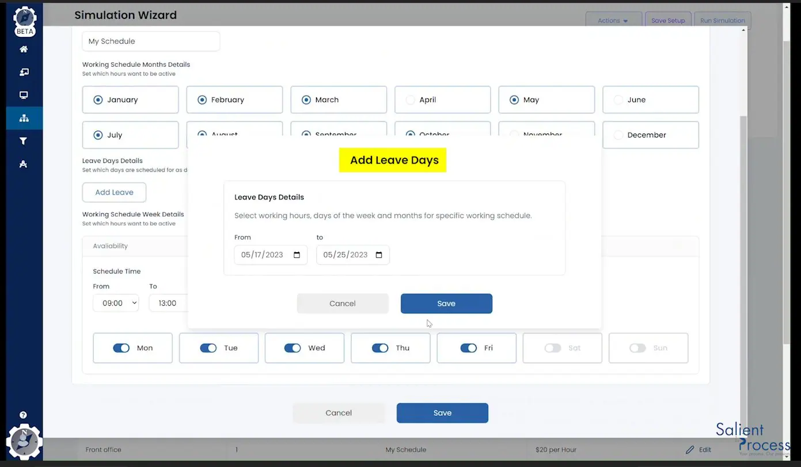Open the monitor icon in sidebar
The width and height of the screenshot is (801, 467).
click(x=24, y=95)
